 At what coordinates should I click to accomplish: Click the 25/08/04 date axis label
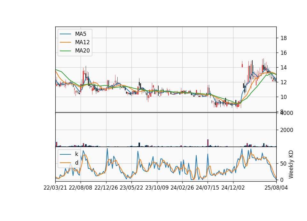(276, 188)
